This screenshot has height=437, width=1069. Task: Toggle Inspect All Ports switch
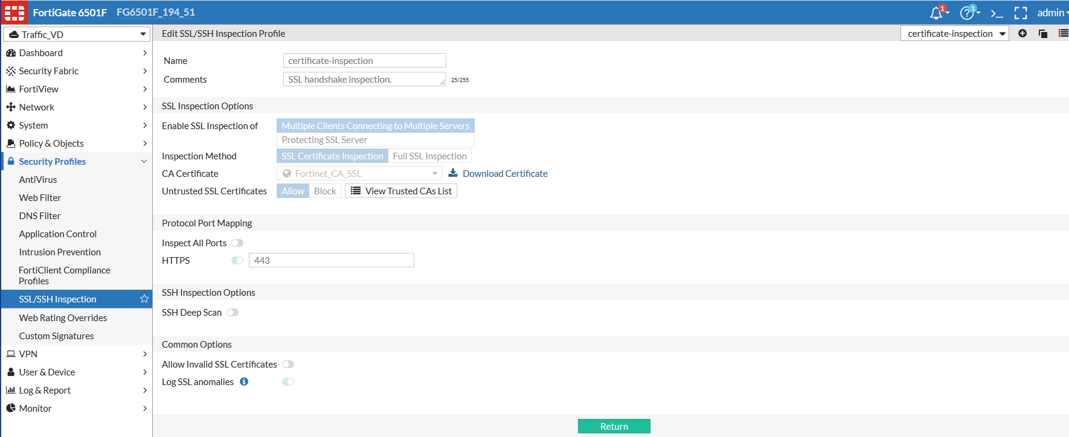(237, 243)
